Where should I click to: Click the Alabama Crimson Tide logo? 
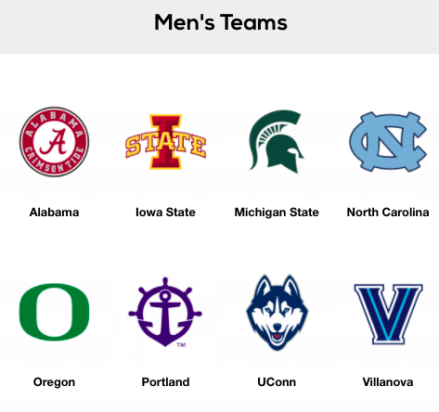(54, 142)
